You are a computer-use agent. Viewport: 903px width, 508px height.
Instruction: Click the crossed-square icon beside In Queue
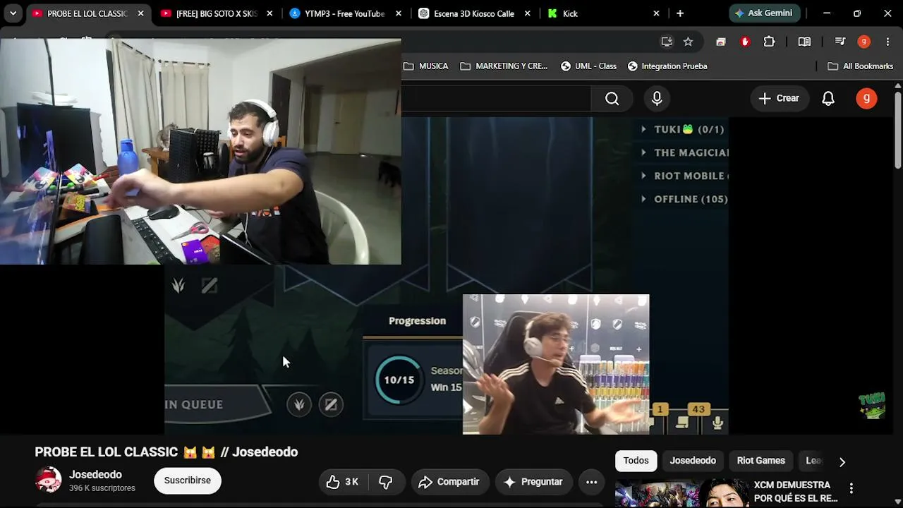pyautogui.click(x=330, y=404)
